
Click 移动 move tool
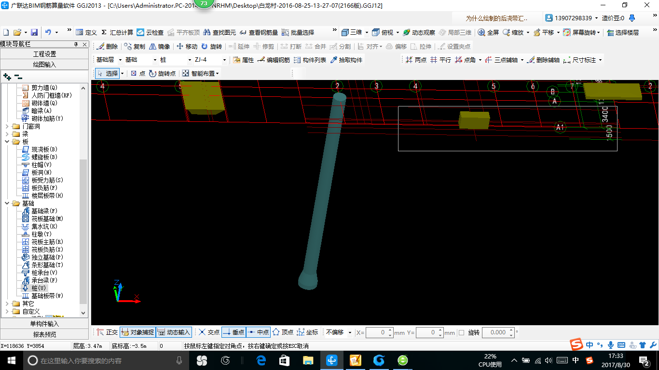coord(187,46)
